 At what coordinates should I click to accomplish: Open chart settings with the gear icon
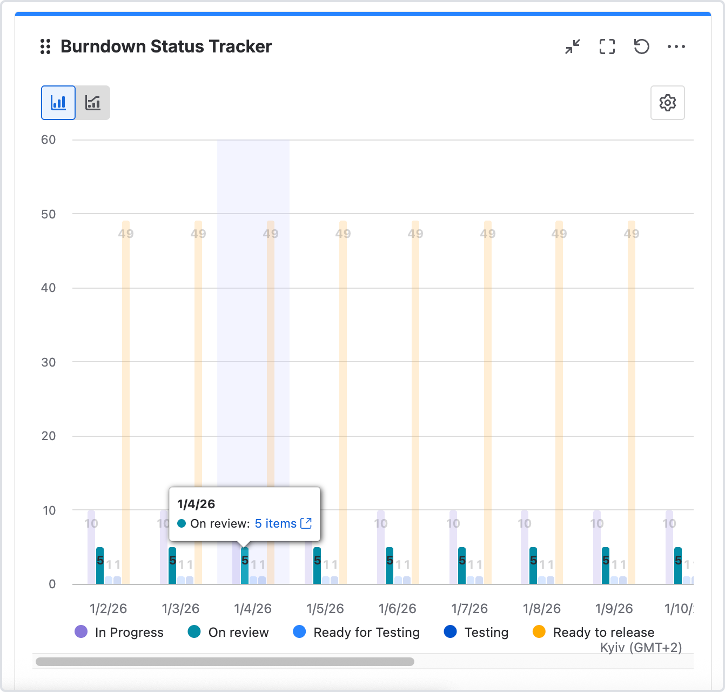pyautogui.click(x=667, y=103)
